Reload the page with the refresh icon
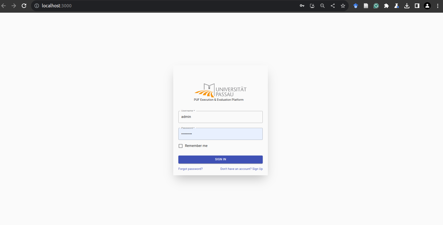443x225 pixels. point(24,6)
